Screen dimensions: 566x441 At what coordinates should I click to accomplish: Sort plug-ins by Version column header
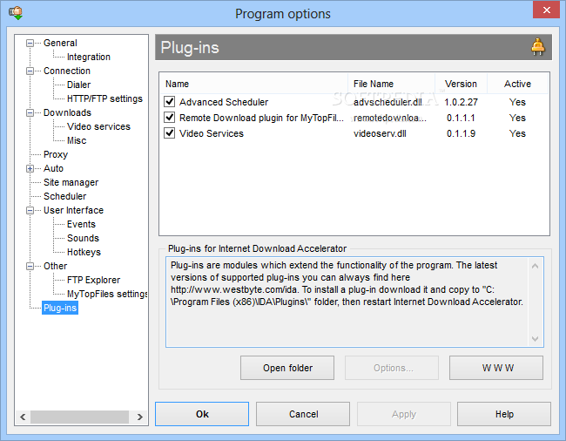click(x=461, y=84)
